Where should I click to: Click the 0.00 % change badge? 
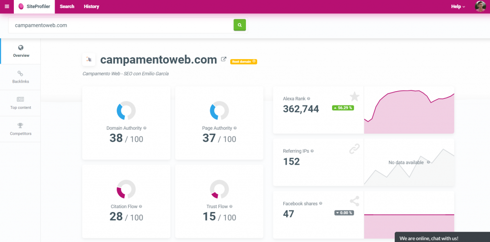pos(344,213)
